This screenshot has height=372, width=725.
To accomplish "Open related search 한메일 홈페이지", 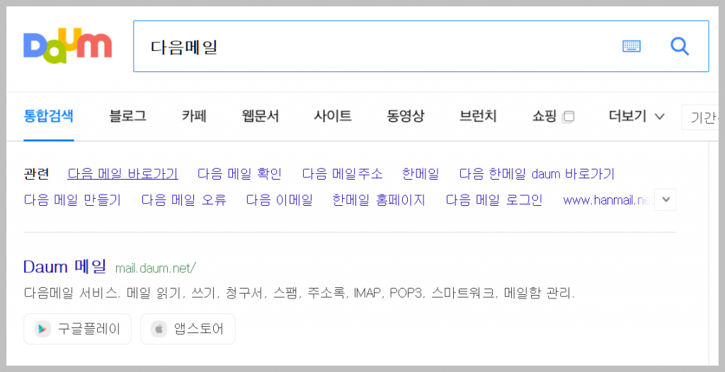I will tap(379, 200).
